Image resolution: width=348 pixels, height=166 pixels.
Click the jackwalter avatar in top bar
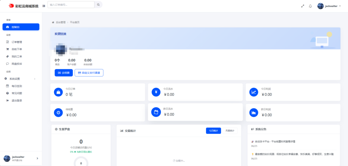320,6
